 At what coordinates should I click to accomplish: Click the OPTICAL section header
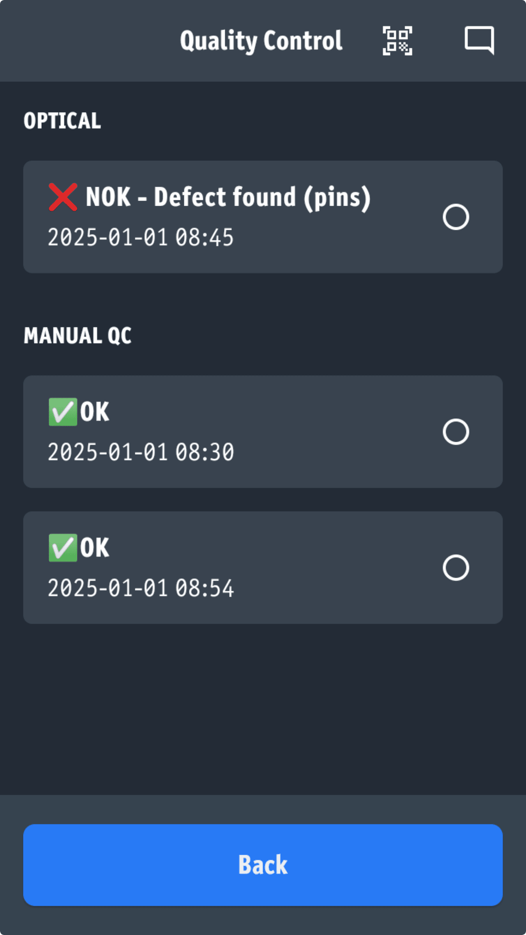point(62,120)
